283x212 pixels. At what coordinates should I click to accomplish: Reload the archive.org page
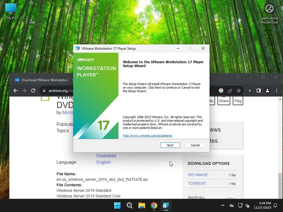click(x=33, y=91)
